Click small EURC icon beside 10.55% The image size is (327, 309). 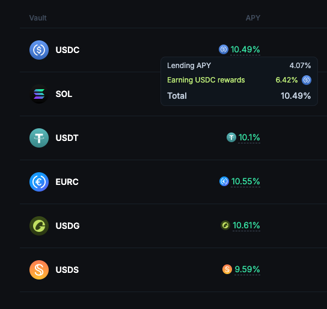pos(224,181)
